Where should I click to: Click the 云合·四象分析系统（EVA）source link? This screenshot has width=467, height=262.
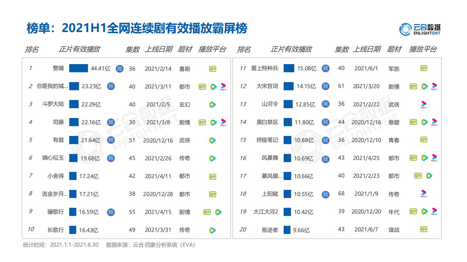coord(164,245)
